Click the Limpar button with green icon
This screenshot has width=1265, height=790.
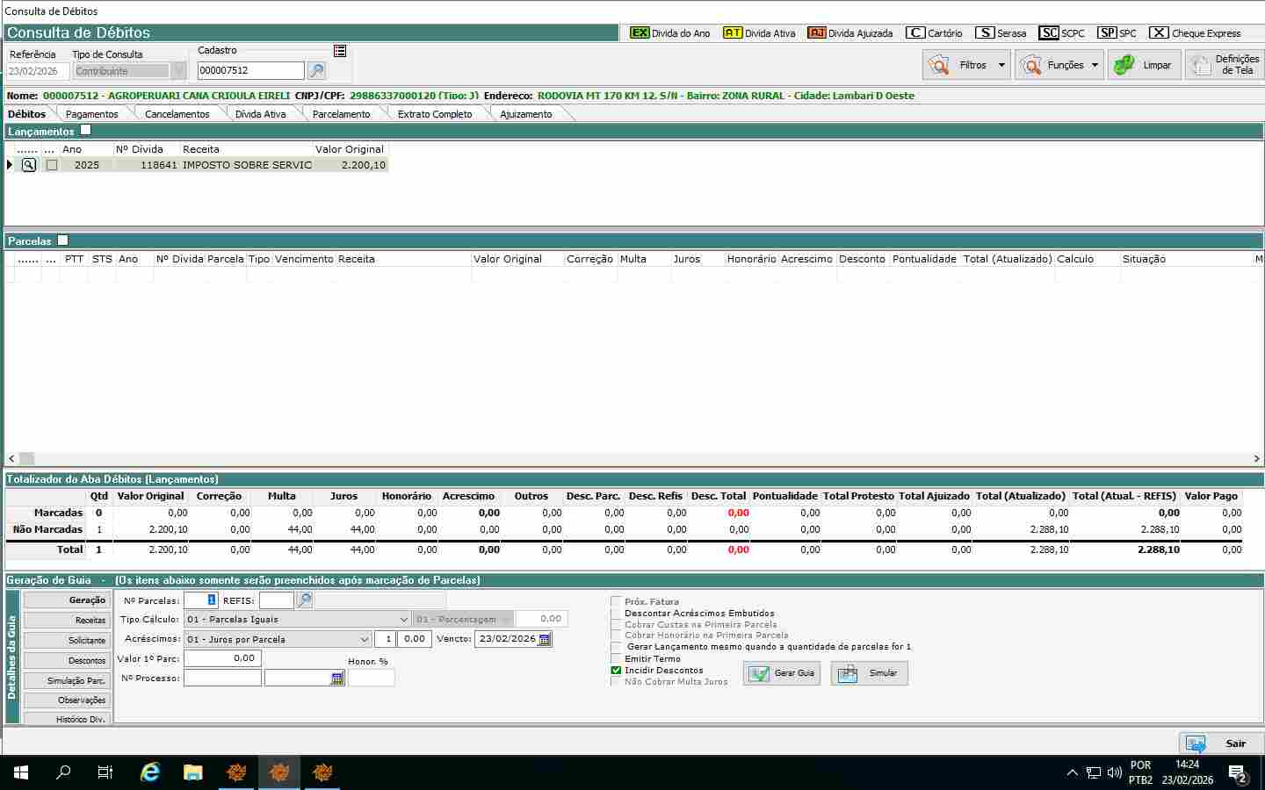point(1143,65)
